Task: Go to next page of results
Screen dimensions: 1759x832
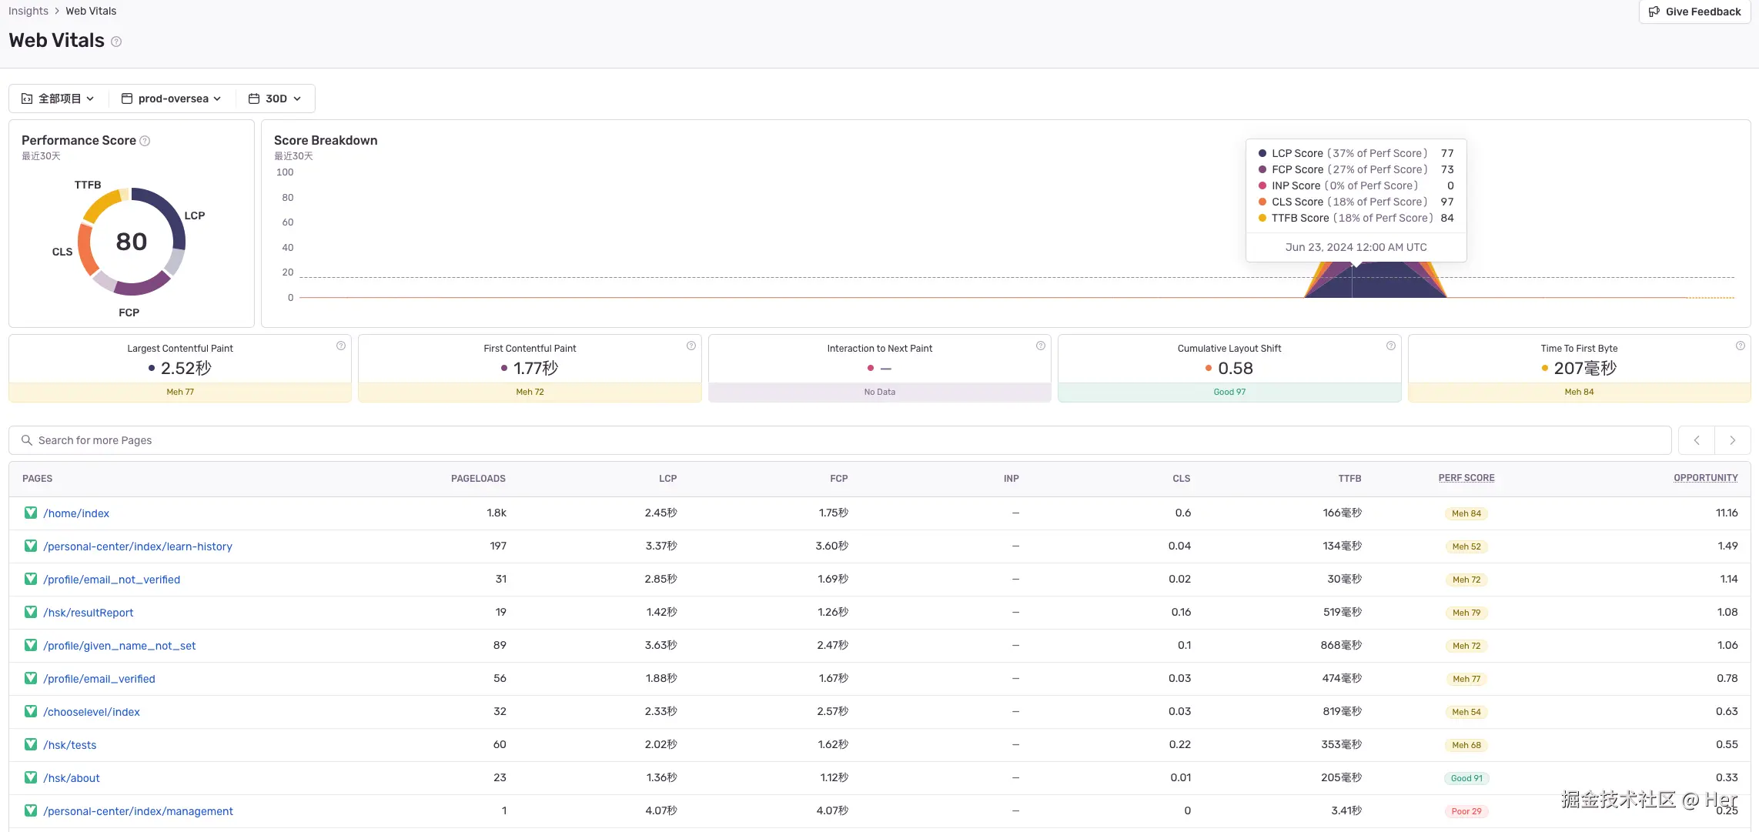Action: click(x=1733, y=440)
